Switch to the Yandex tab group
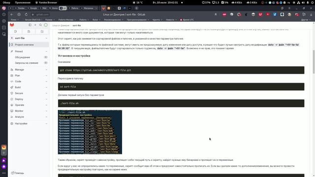Viewport: 315px width, 177px height. tap(20, 8)
